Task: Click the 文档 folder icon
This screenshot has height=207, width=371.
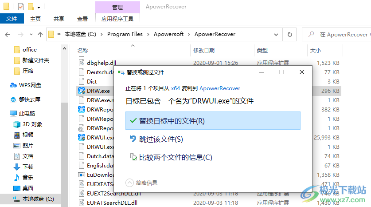Action: [17, 156]
